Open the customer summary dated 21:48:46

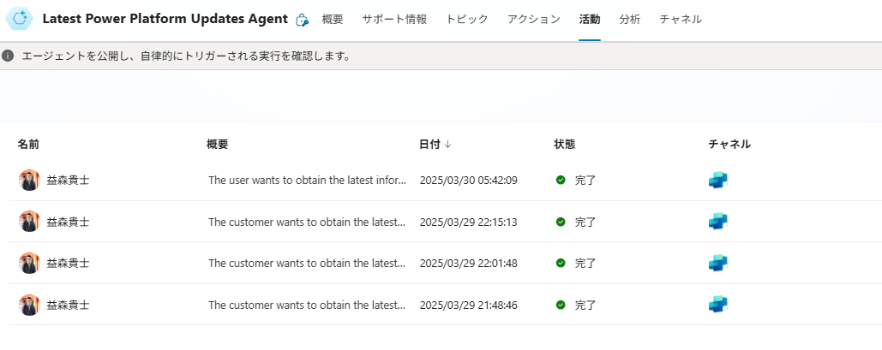[307, 305]
